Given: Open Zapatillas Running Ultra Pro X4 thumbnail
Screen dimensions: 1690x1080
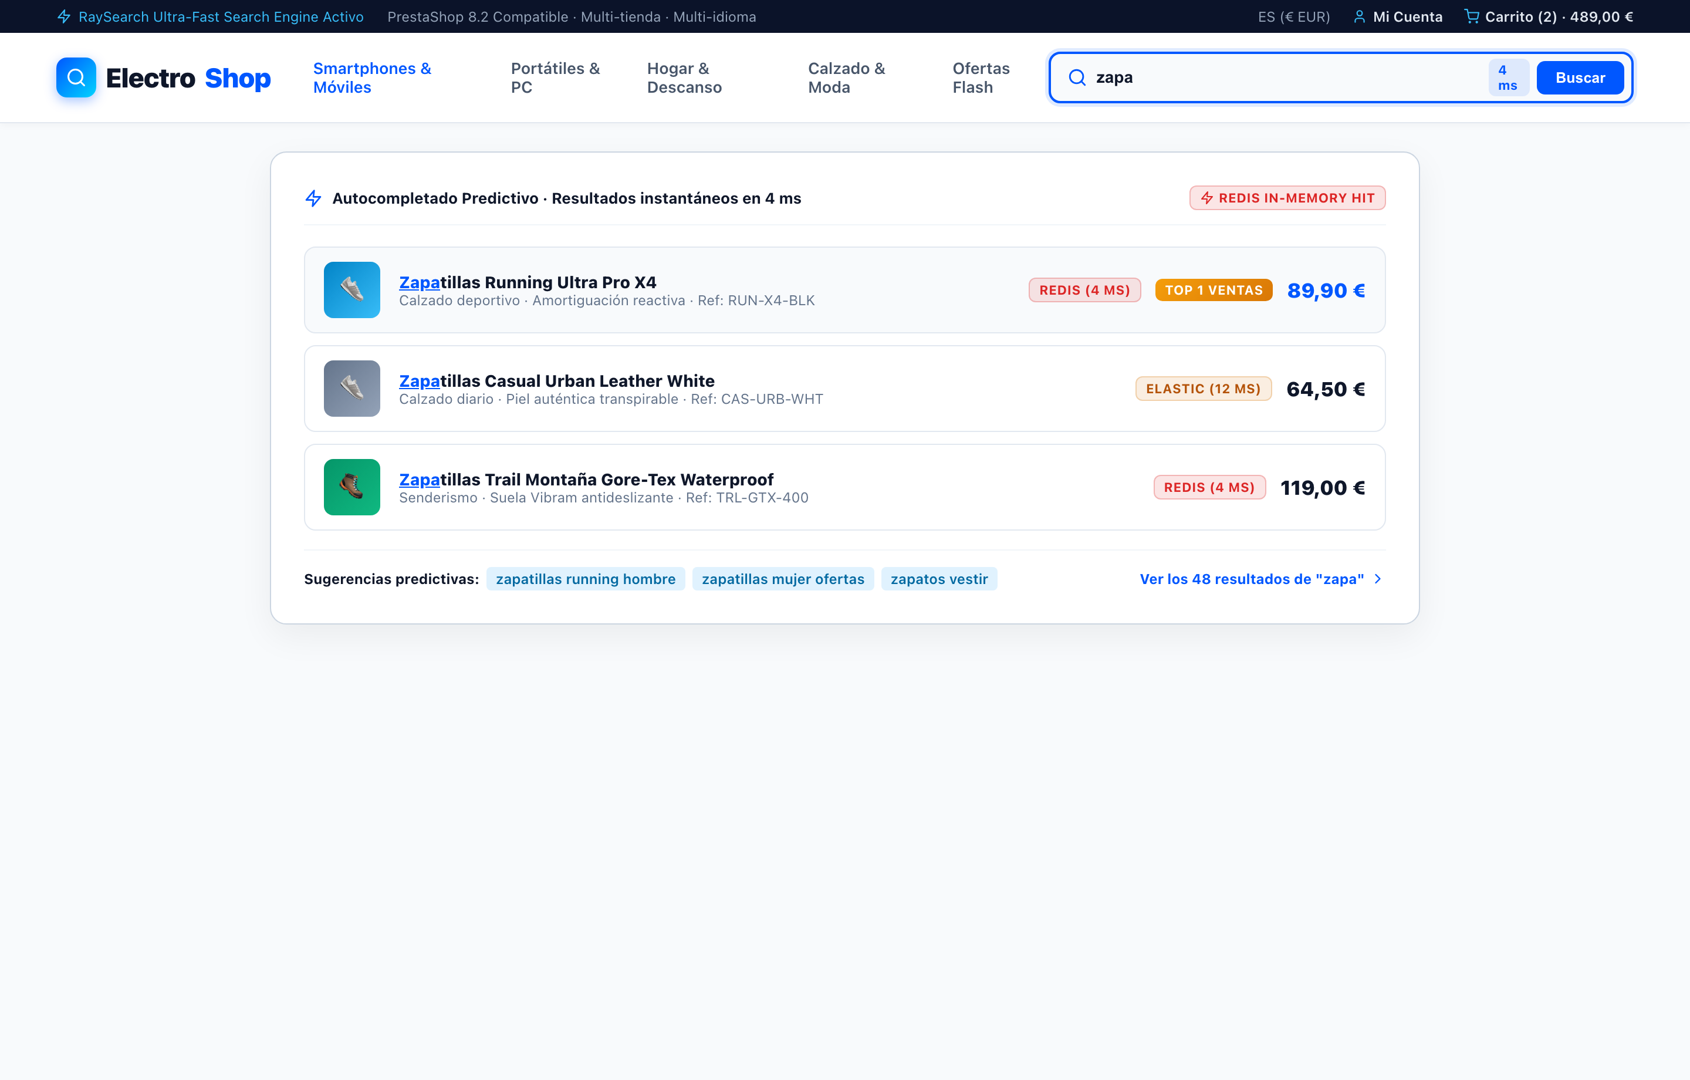Looking at the screenshot, I should click(351, 290).
